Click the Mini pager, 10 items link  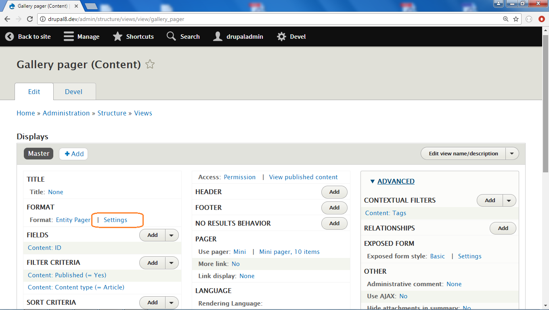point(289,251)
